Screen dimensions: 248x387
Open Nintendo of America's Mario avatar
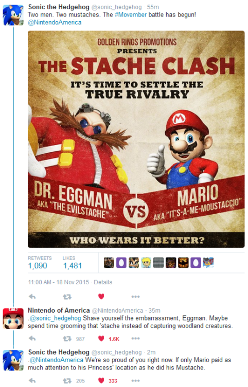pyautogui.click(x=13, y=318)
